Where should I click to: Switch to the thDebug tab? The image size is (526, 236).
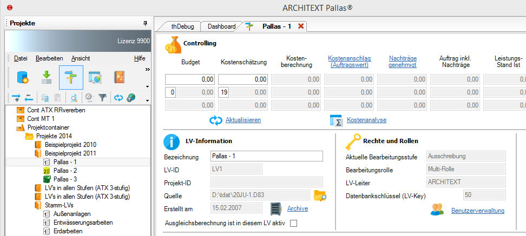[x=182, y=26]
